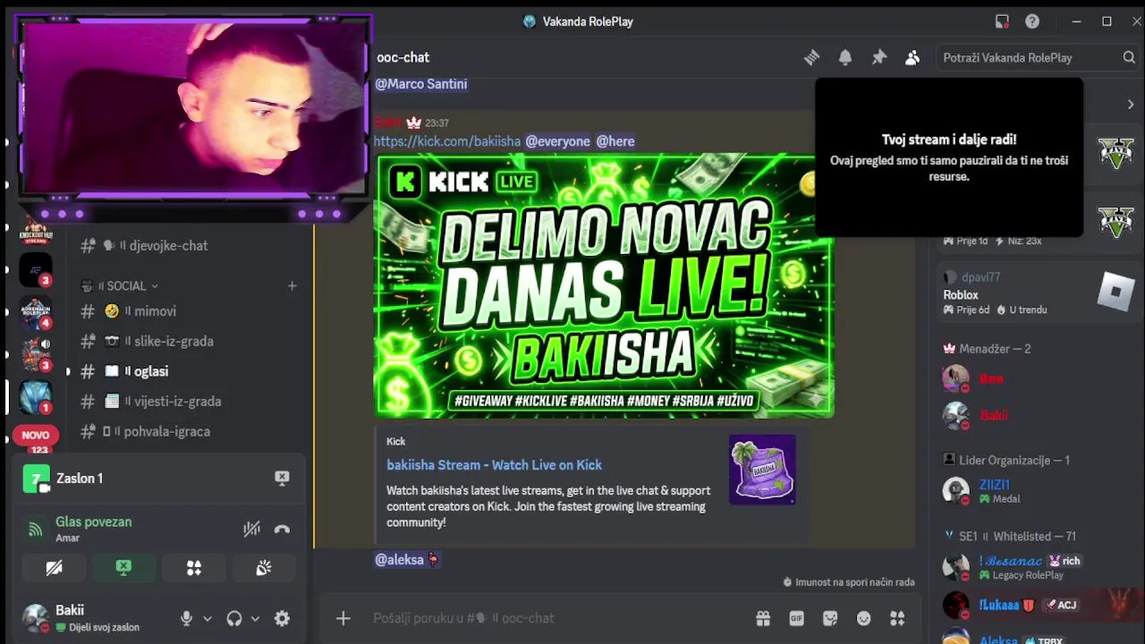1145x644 pixels.
Task: Click the plus attachment button
Action: 343,618
